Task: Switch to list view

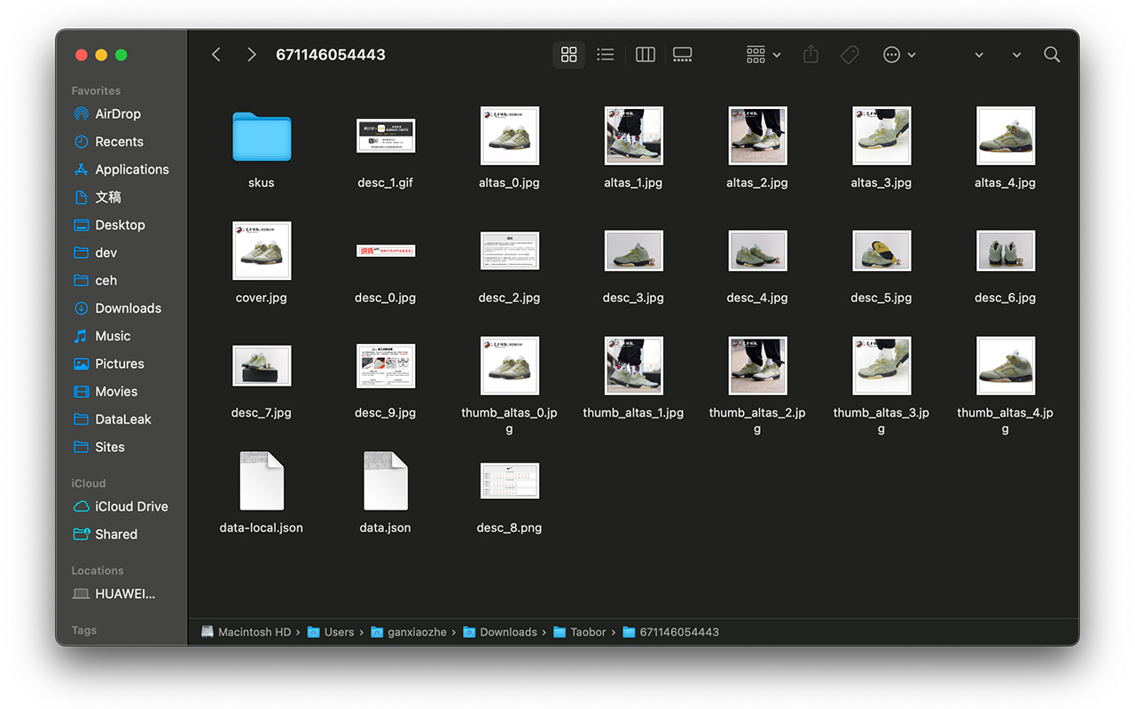Action: [x=606, y=55]
